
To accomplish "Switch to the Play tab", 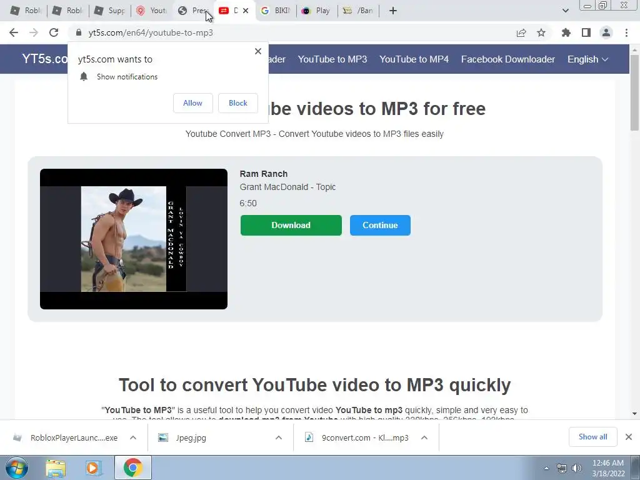I will click(317, 11).
